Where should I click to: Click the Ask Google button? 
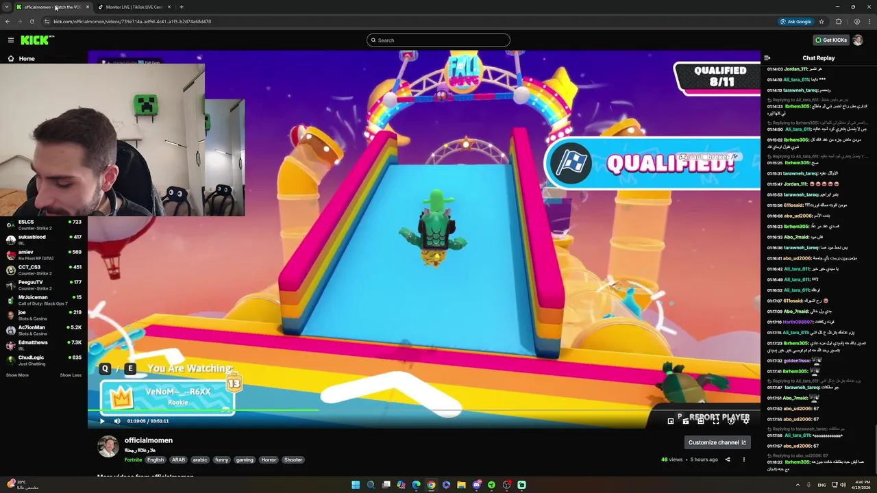click(x=796, y=21)
